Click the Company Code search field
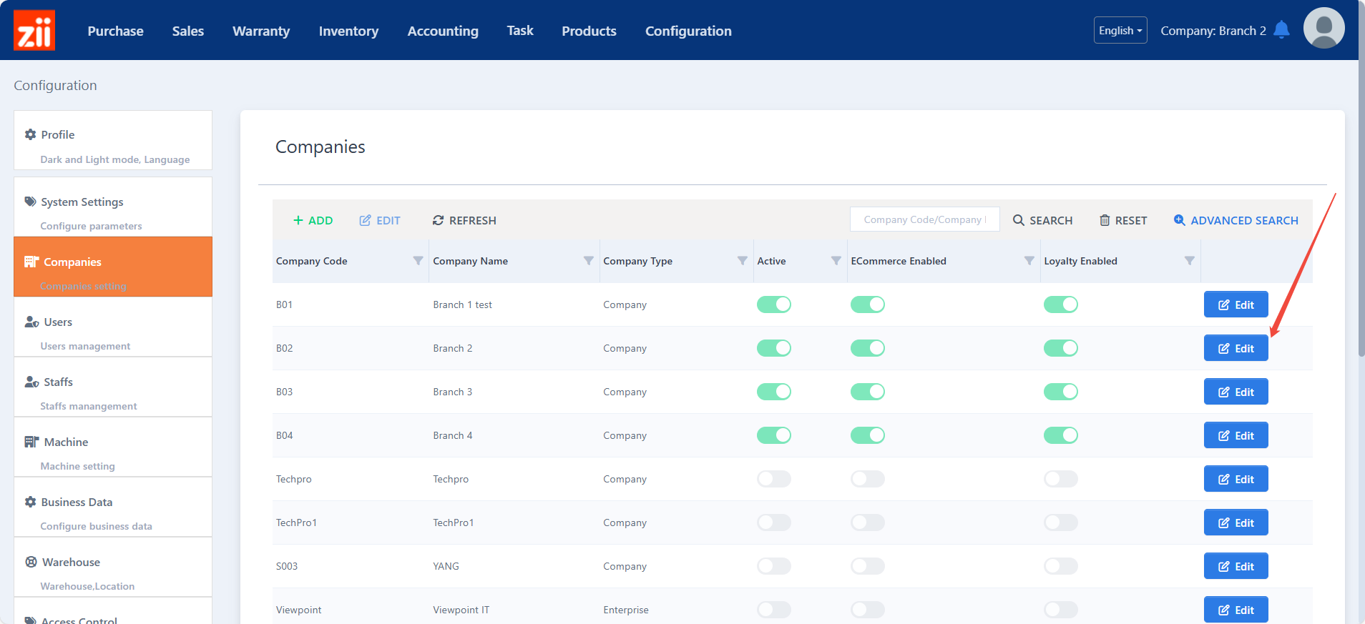 coord(925,219)
